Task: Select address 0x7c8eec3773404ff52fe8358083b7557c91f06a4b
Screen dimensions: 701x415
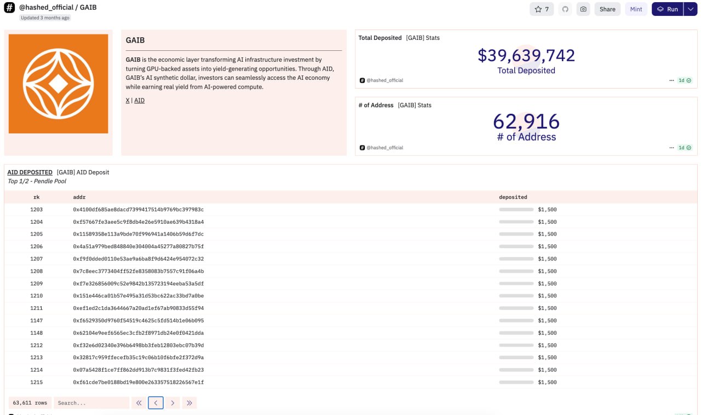Action: pos(139,271)
